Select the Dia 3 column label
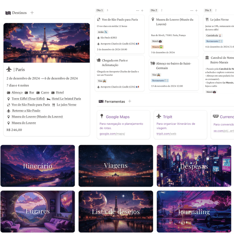 [x=208, y=10]
